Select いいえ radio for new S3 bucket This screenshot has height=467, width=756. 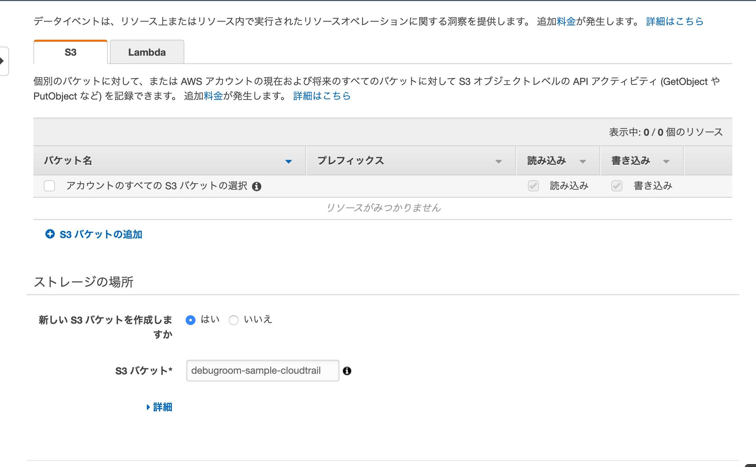[x=234, y=320]
